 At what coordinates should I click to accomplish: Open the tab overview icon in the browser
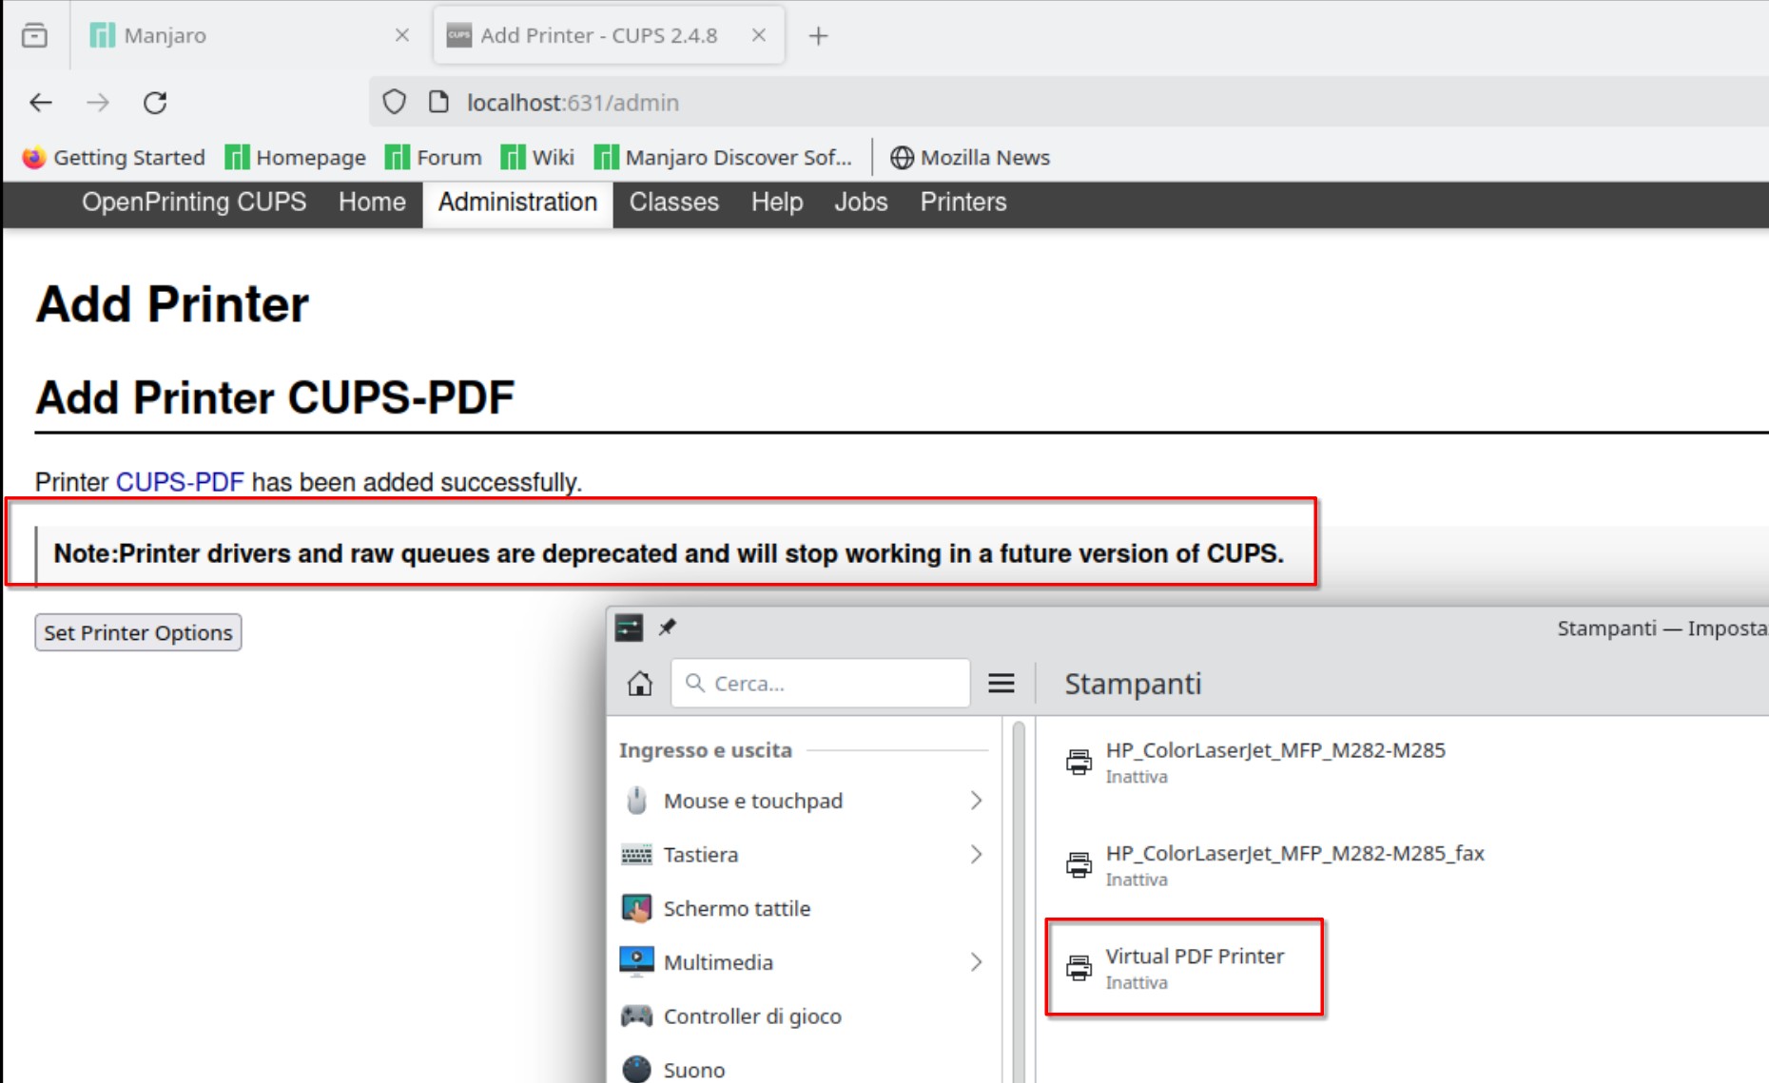click(x=34, y=35)
